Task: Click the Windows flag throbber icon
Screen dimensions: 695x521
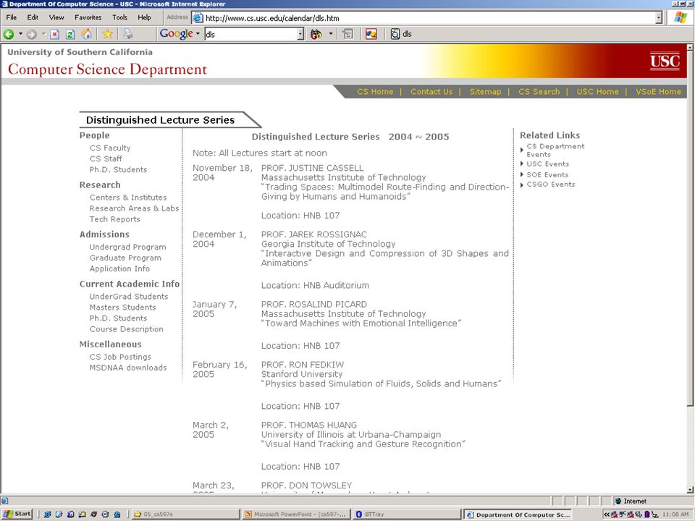Action: click(x=681, y=17)
